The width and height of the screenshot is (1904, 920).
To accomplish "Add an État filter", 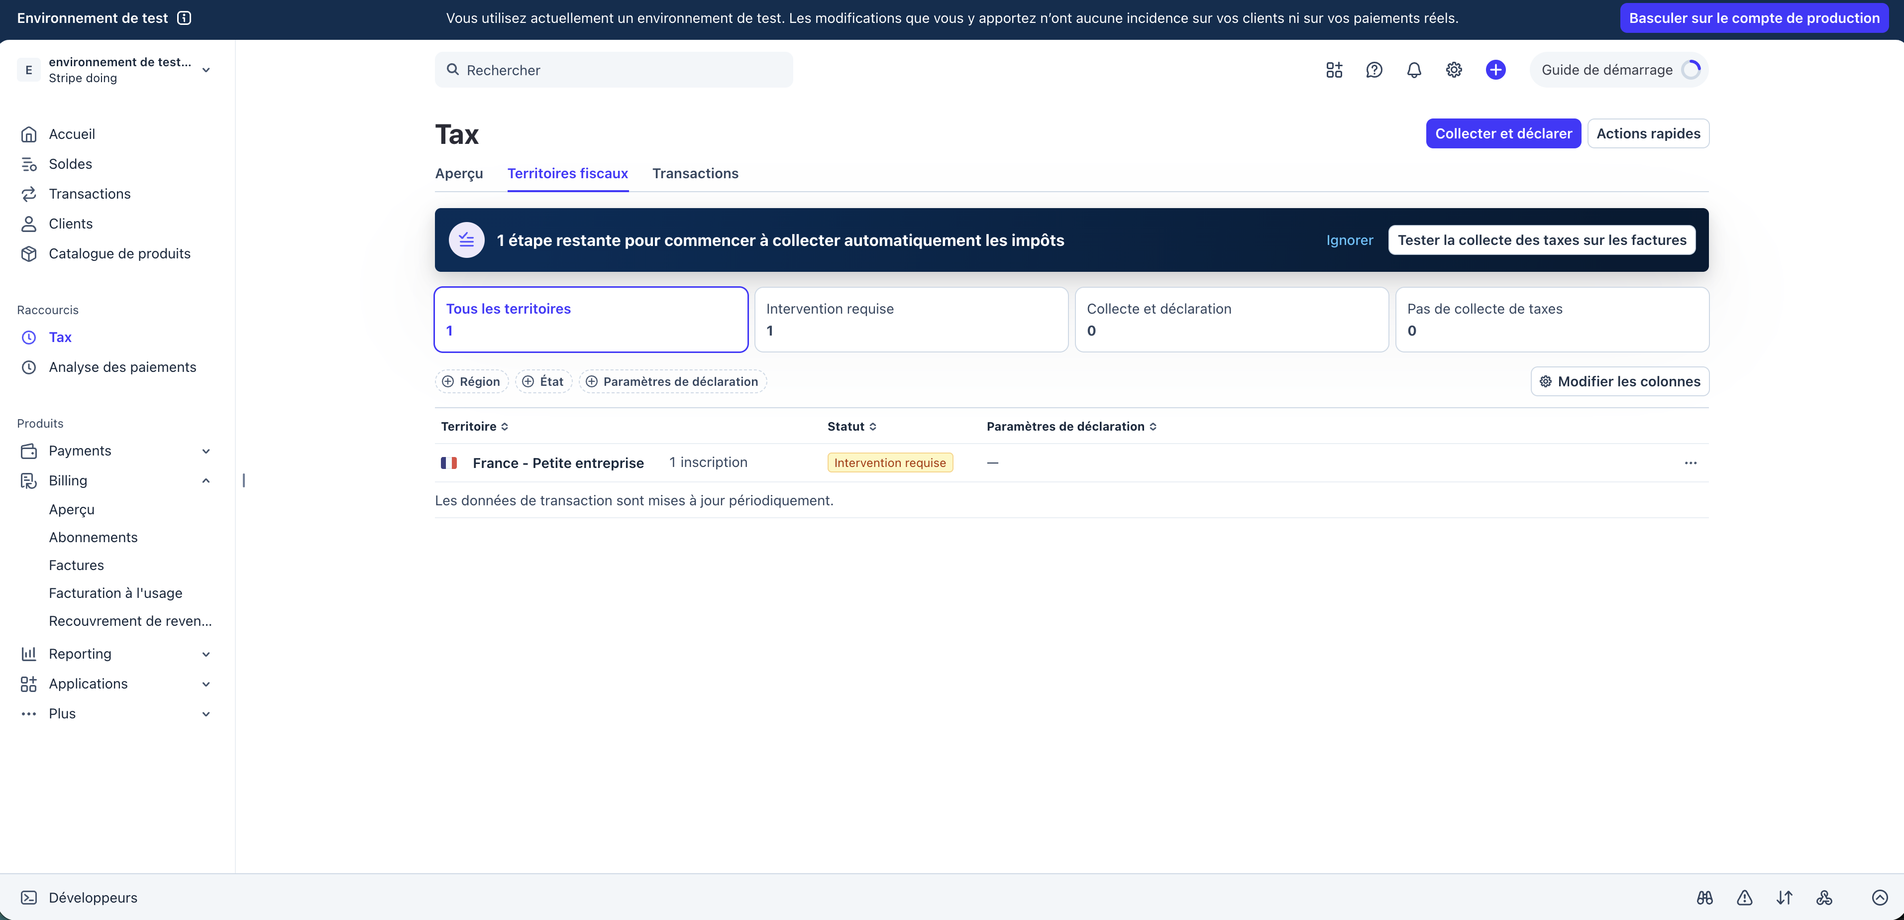I will 543,382.
